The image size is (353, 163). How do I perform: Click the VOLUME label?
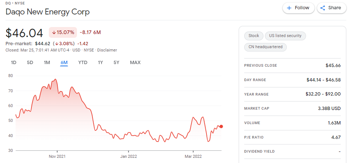pos(252,123)
